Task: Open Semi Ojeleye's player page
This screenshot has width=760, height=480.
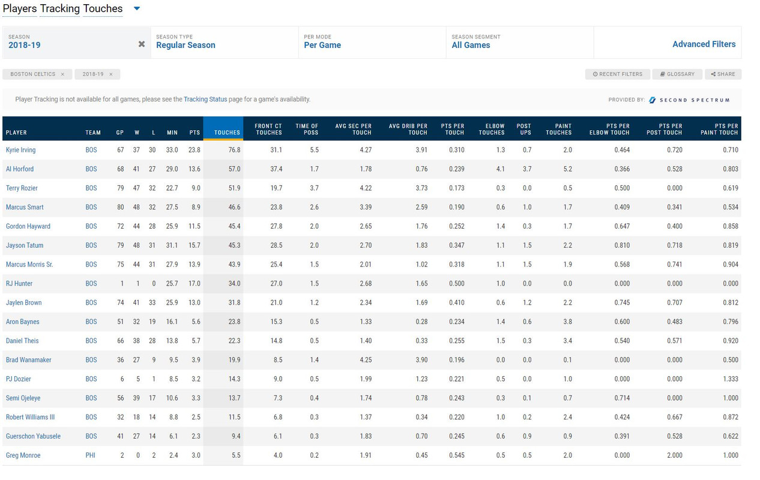Action: (23, 398)
